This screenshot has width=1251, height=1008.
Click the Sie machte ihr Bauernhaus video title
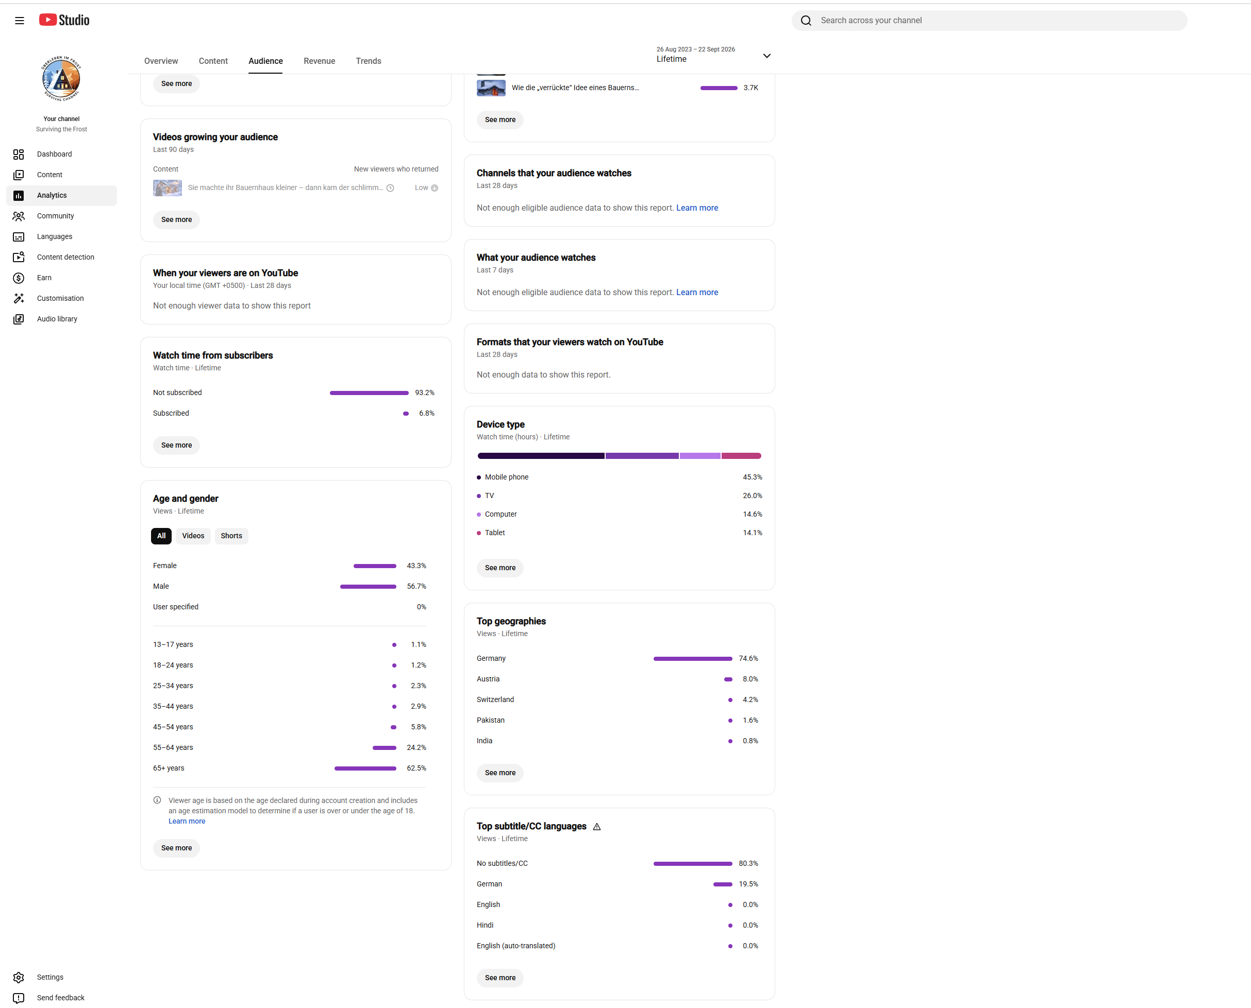[285, 187]
